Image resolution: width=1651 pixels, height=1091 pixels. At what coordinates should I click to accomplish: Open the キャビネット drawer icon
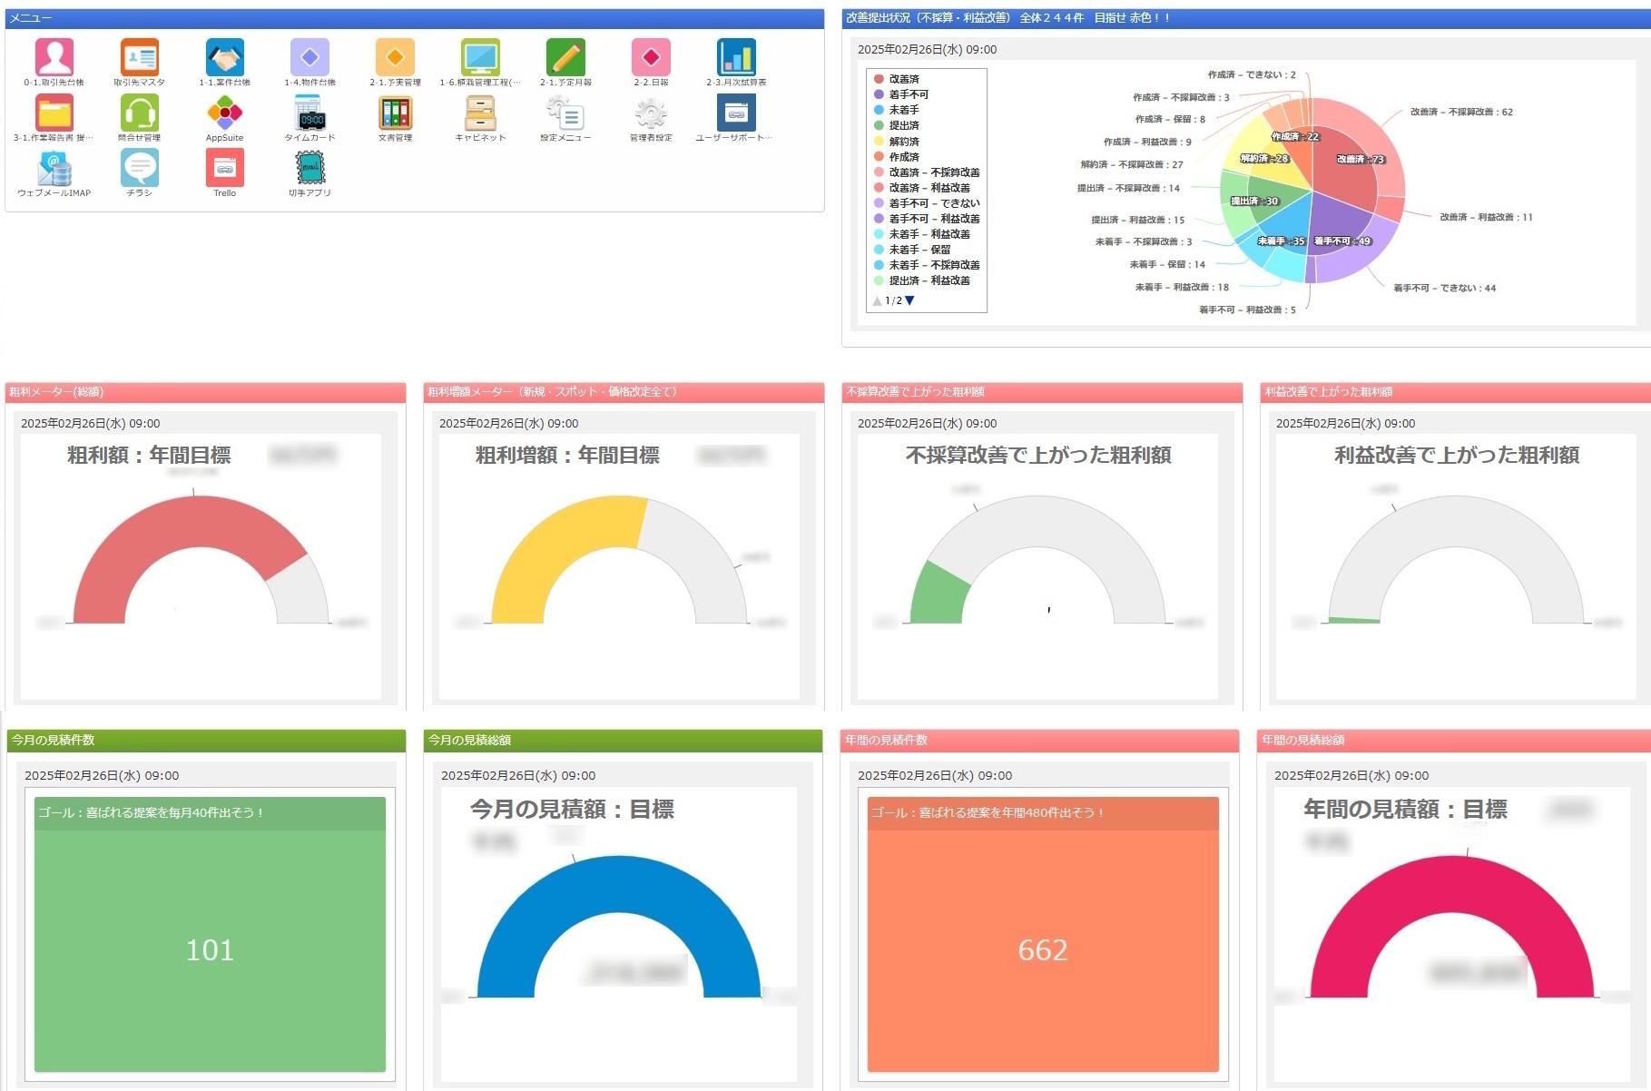[x=480, y=114]
